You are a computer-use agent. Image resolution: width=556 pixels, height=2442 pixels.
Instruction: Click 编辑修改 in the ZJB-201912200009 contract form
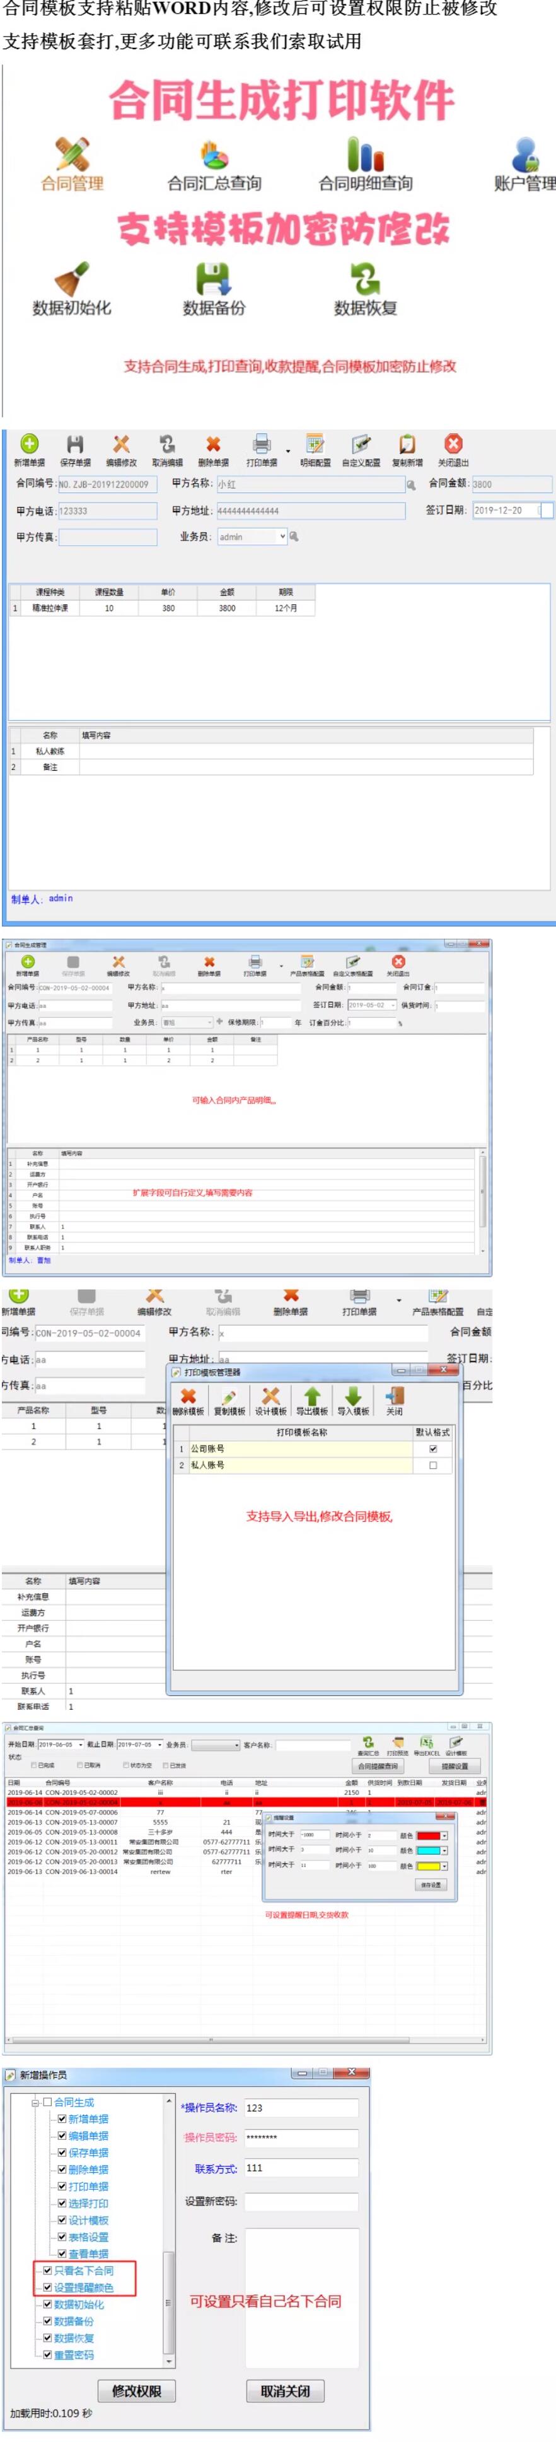(121, 450)
